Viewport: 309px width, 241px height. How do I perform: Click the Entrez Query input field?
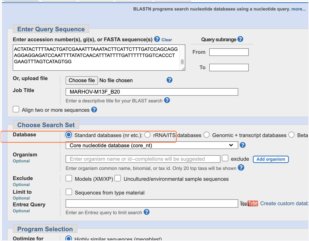click(152, 203)
